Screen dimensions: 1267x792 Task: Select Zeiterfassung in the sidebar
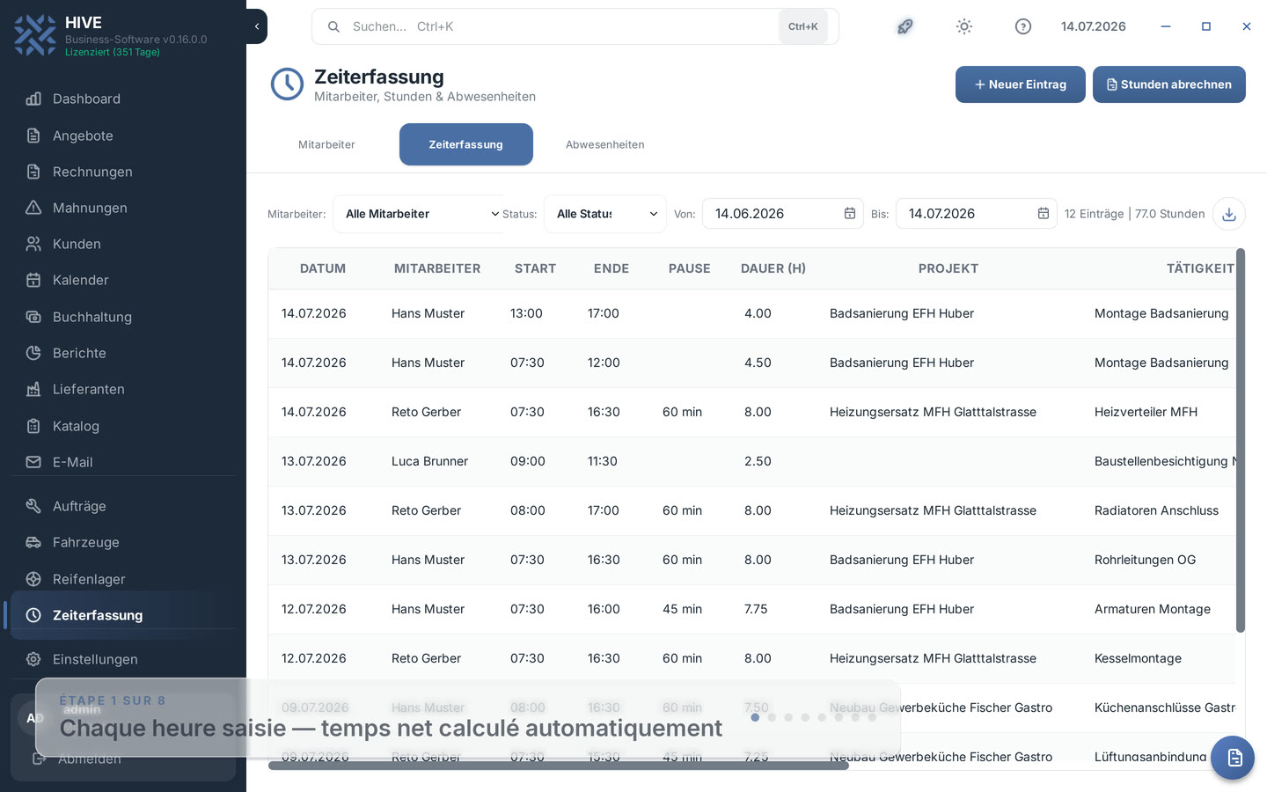[123, 615]
